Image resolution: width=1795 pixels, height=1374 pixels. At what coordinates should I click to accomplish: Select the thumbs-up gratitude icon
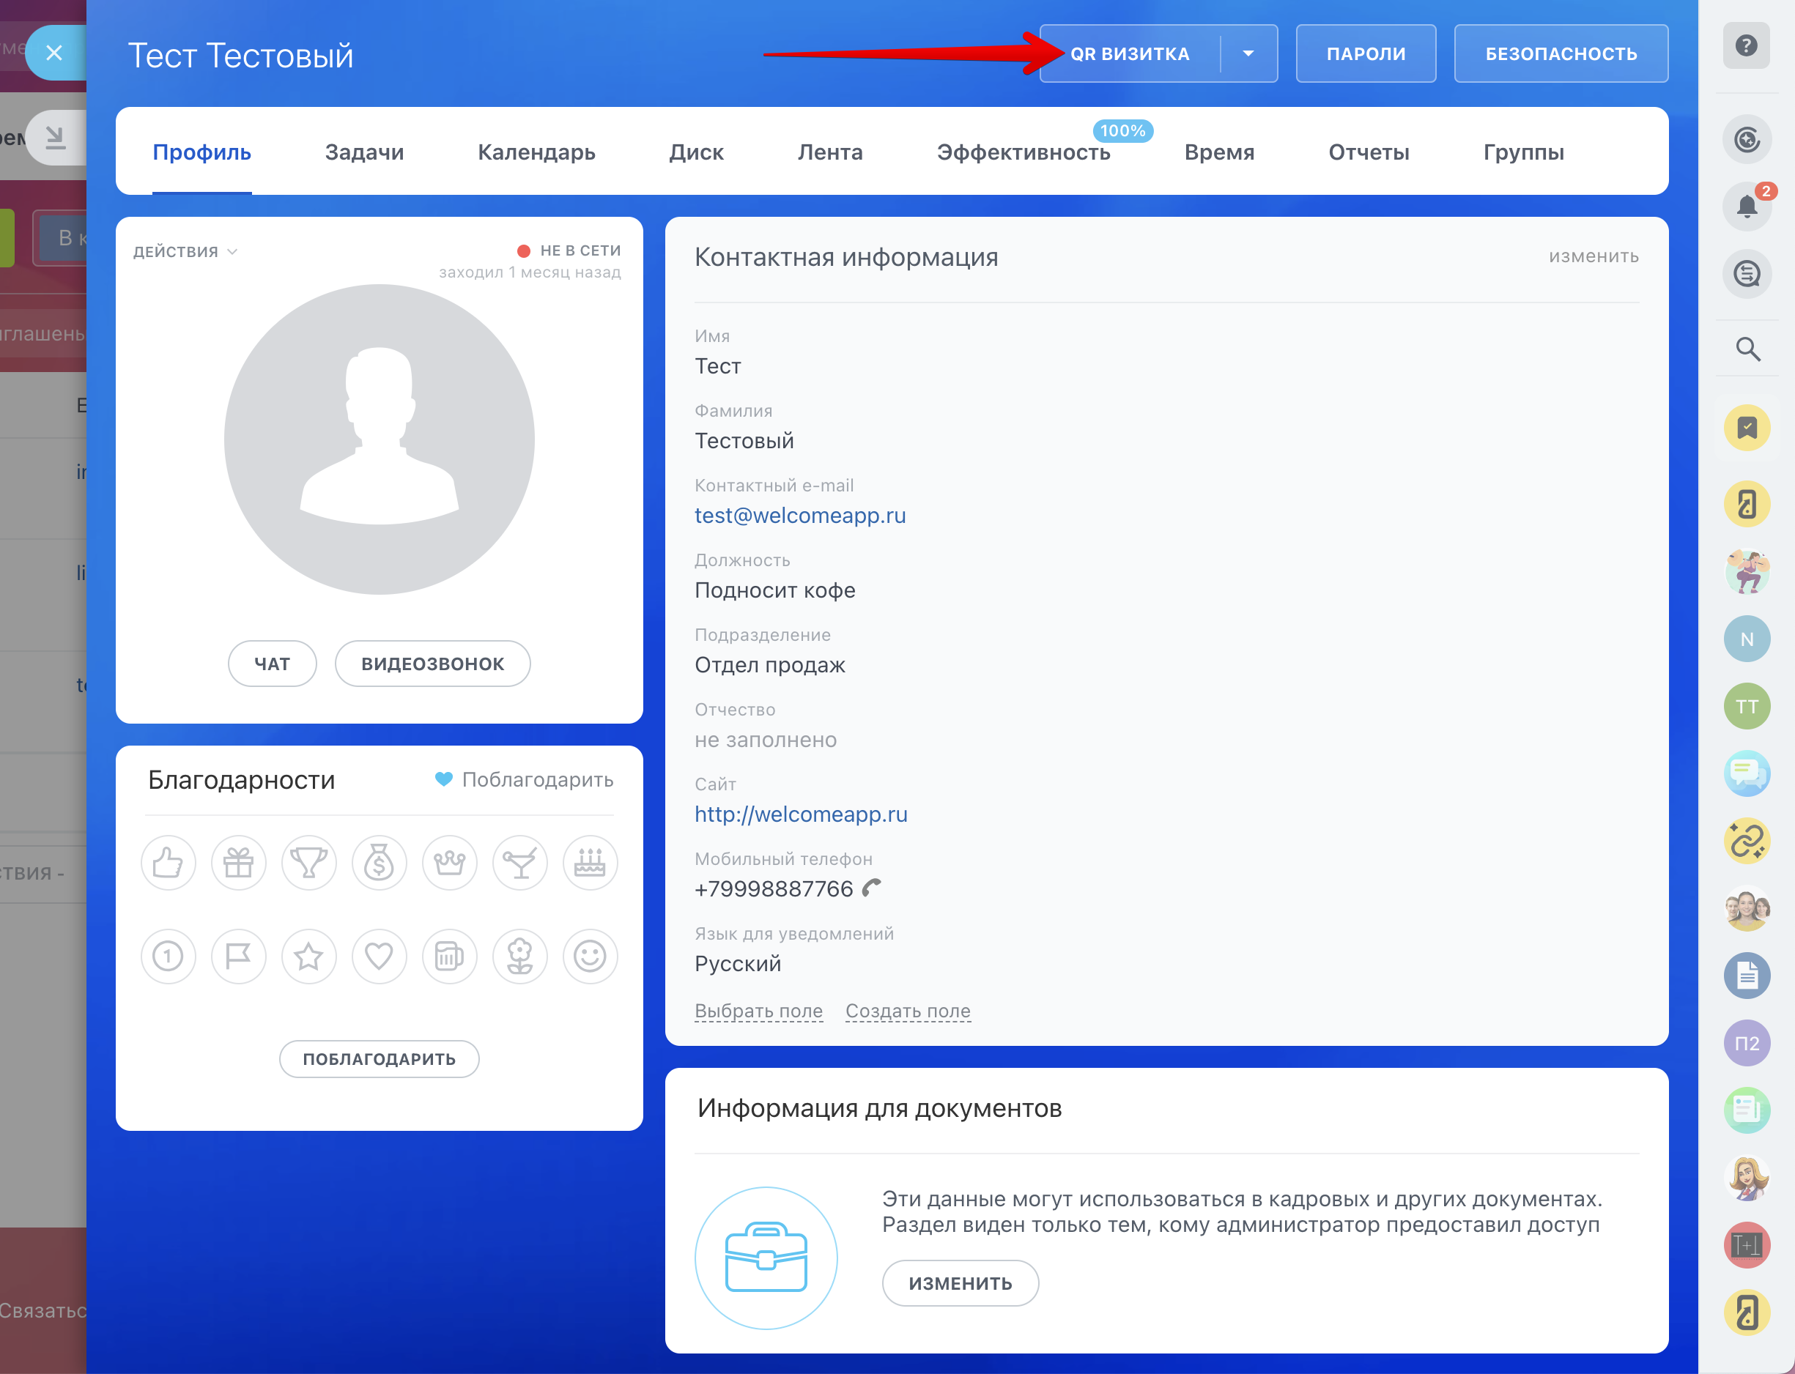pos(168,863)
